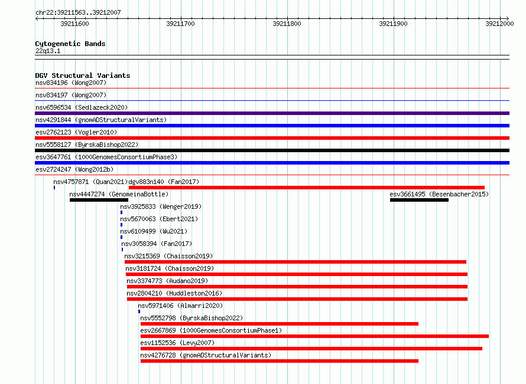Image resolution: width=526 pixels, height=384 pixels.
Task: Select the blue marker under nsv5670063
Action: [121, 225]
